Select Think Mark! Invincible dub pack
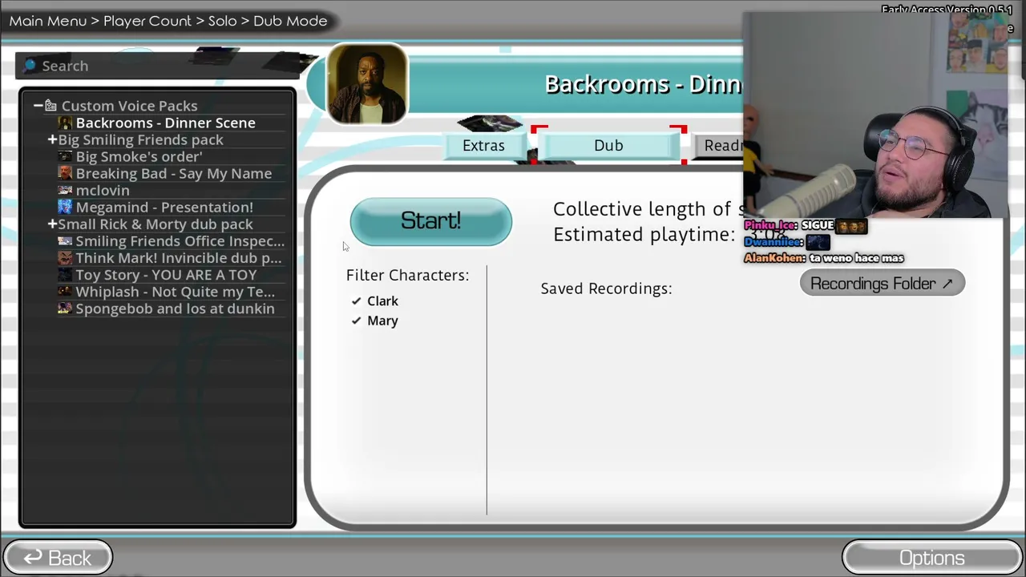 coord(178,257)
